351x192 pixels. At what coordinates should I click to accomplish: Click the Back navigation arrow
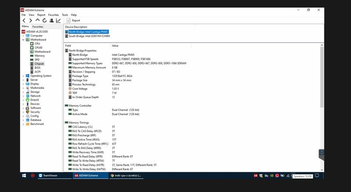24,21
